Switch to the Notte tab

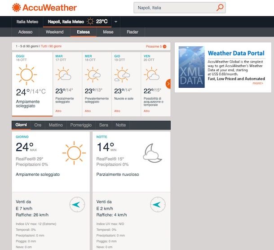(x=121, y=125)
